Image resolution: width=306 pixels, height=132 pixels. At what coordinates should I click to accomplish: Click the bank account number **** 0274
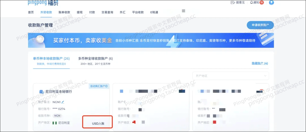(59, 109)
